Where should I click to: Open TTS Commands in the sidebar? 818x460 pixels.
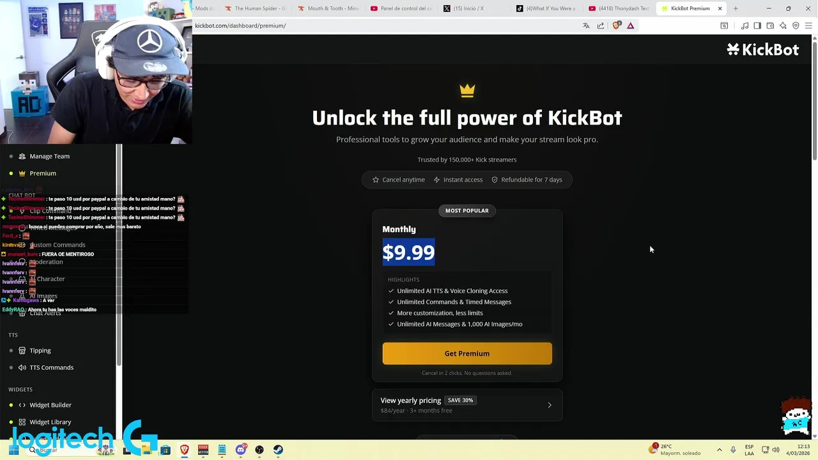click(51, 367)
